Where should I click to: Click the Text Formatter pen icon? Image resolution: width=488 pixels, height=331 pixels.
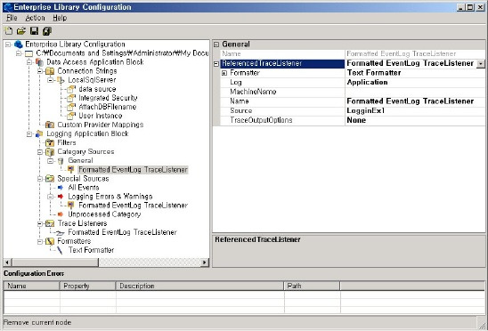[x=60, y=250]
